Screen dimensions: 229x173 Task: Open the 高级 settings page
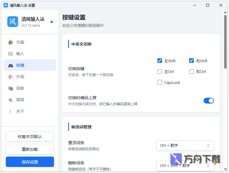coord(30,100)
